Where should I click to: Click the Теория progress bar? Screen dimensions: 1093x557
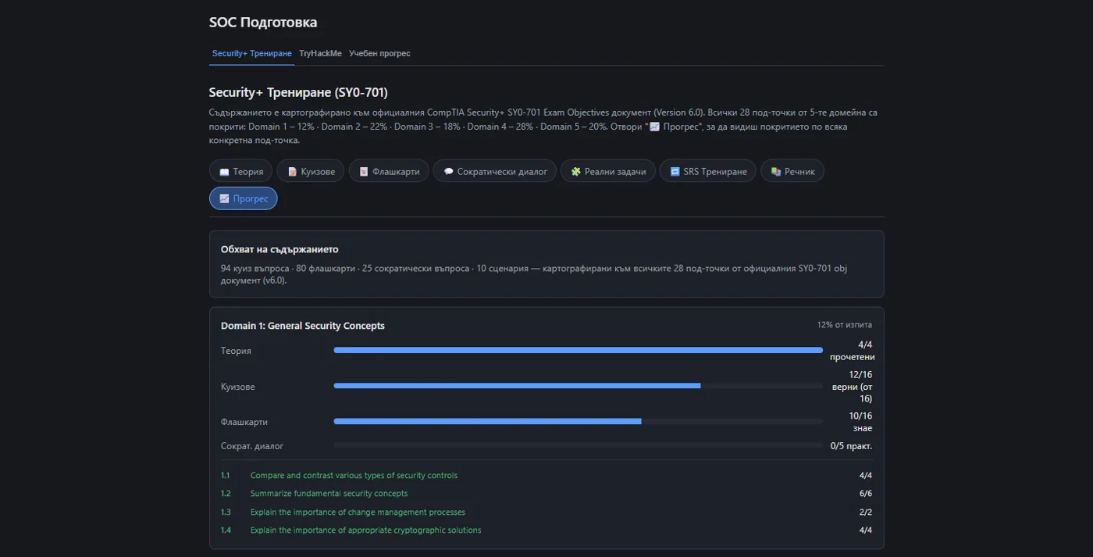click(579, 350)
